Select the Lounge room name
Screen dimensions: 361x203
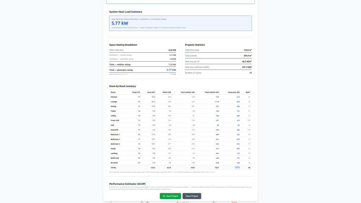click(114, 102)
